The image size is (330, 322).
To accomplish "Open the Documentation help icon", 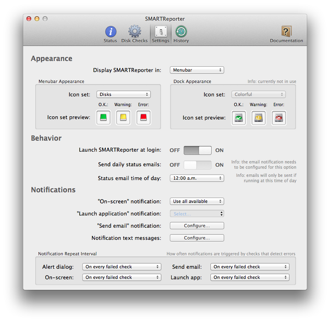I will click(286, 31).
